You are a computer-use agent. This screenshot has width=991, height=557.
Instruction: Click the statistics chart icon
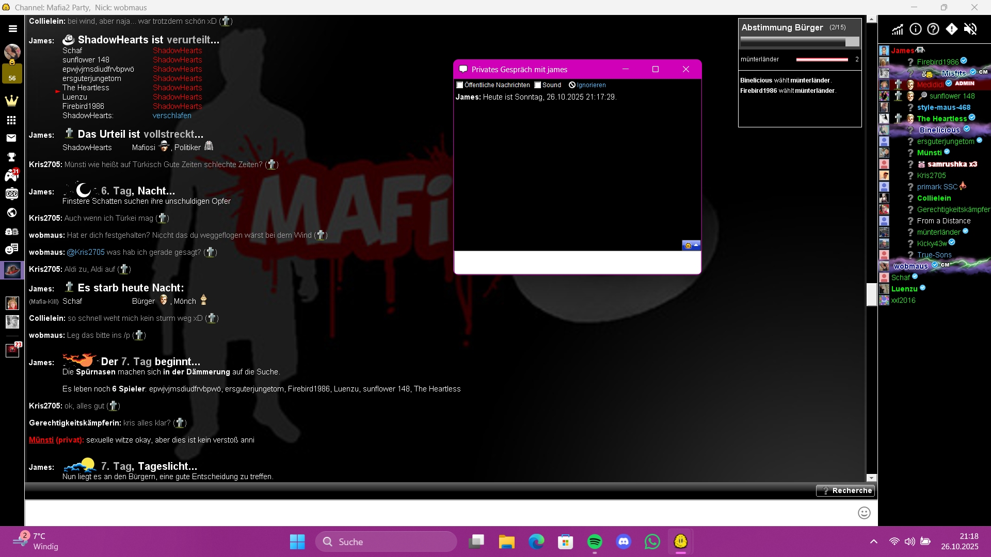[898, 29]
